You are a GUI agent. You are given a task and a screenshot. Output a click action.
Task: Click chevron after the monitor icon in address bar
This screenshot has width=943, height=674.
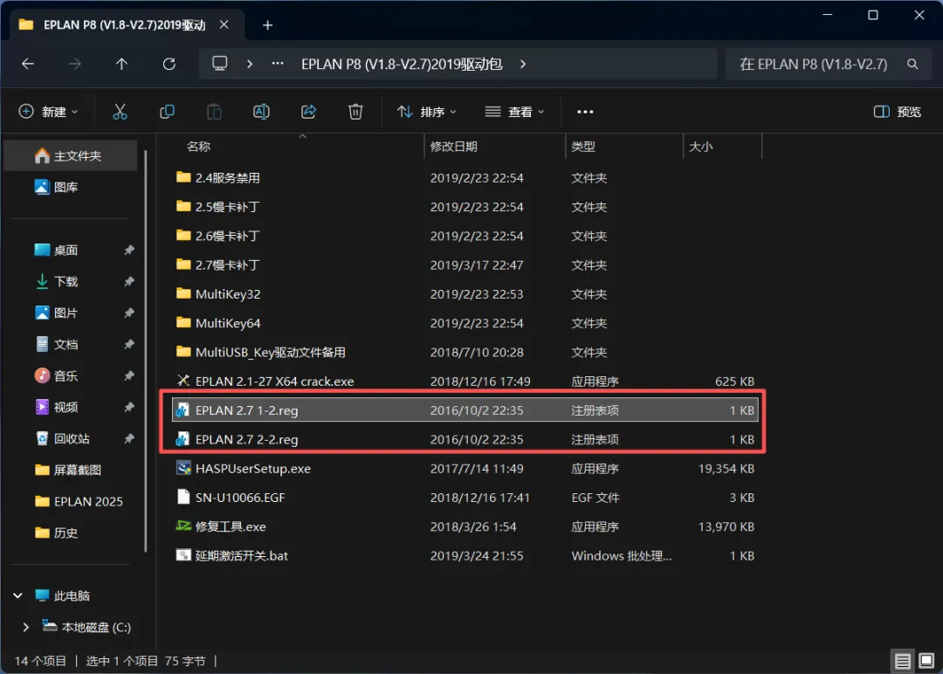pos(250,64)
